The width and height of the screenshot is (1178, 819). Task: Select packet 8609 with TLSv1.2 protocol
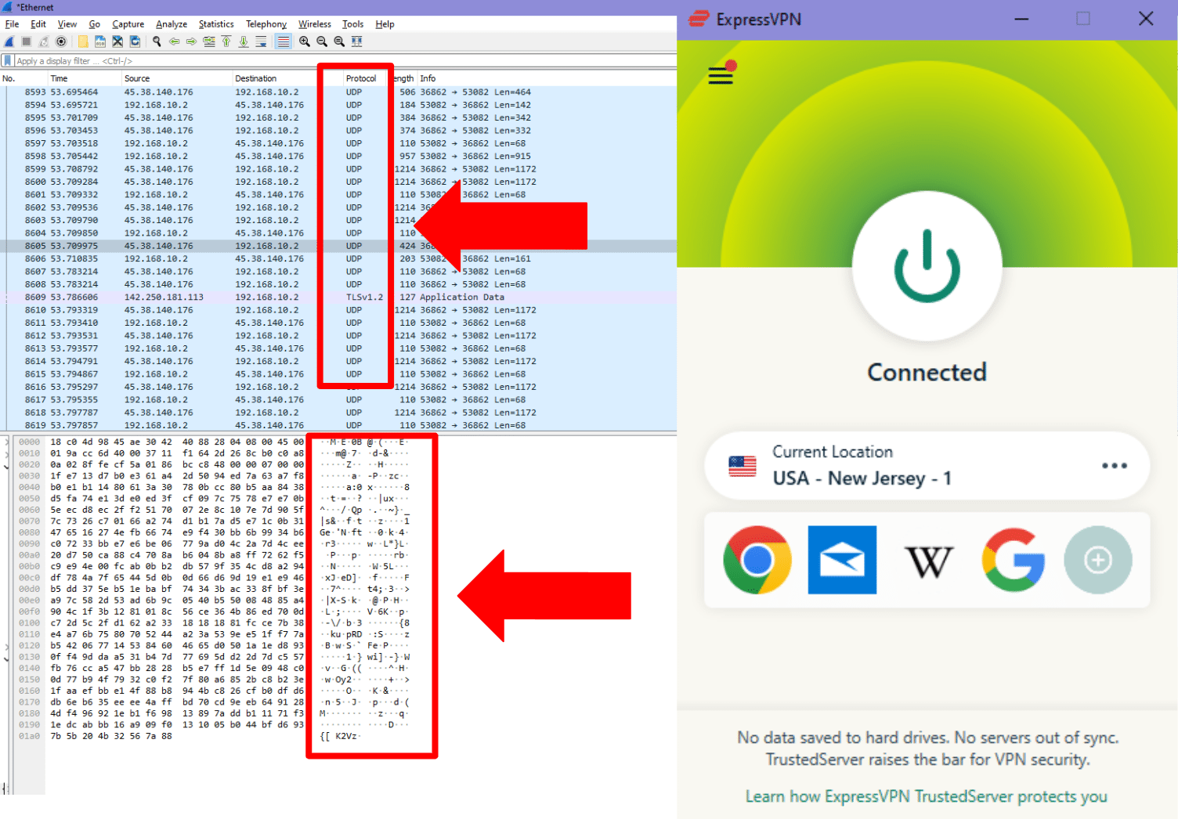(338, 298)
